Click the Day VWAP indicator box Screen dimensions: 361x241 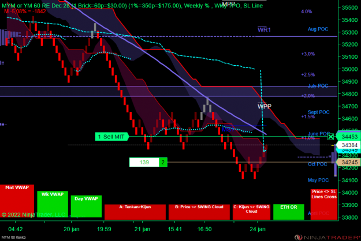tap(86, 206)
